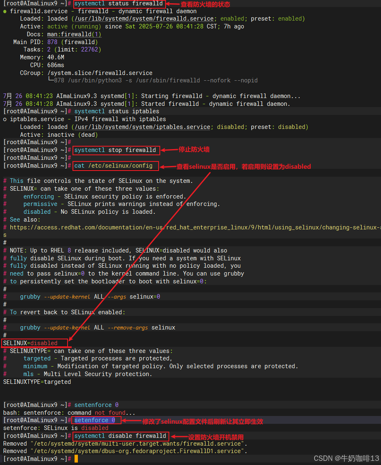Click the 'mls - Multi Level Security' line

point(78,374)
